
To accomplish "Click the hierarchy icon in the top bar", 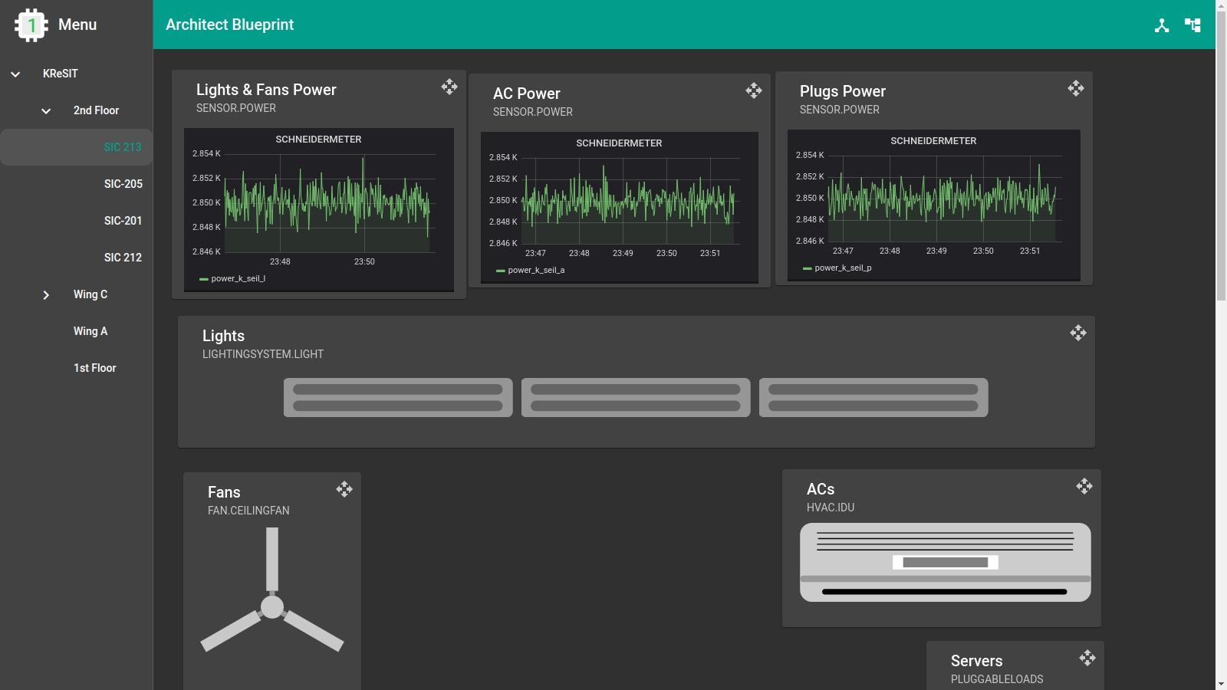I will pos(1163,25).
